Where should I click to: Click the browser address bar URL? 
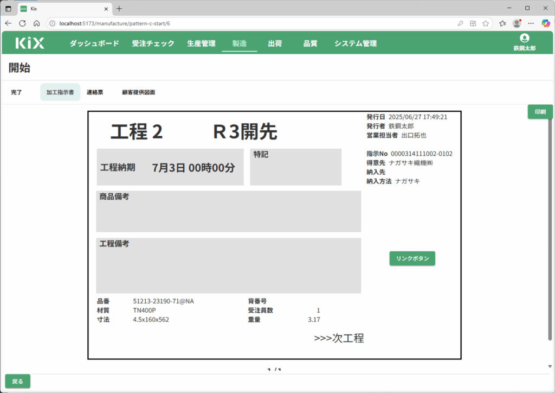click(115, 23)
